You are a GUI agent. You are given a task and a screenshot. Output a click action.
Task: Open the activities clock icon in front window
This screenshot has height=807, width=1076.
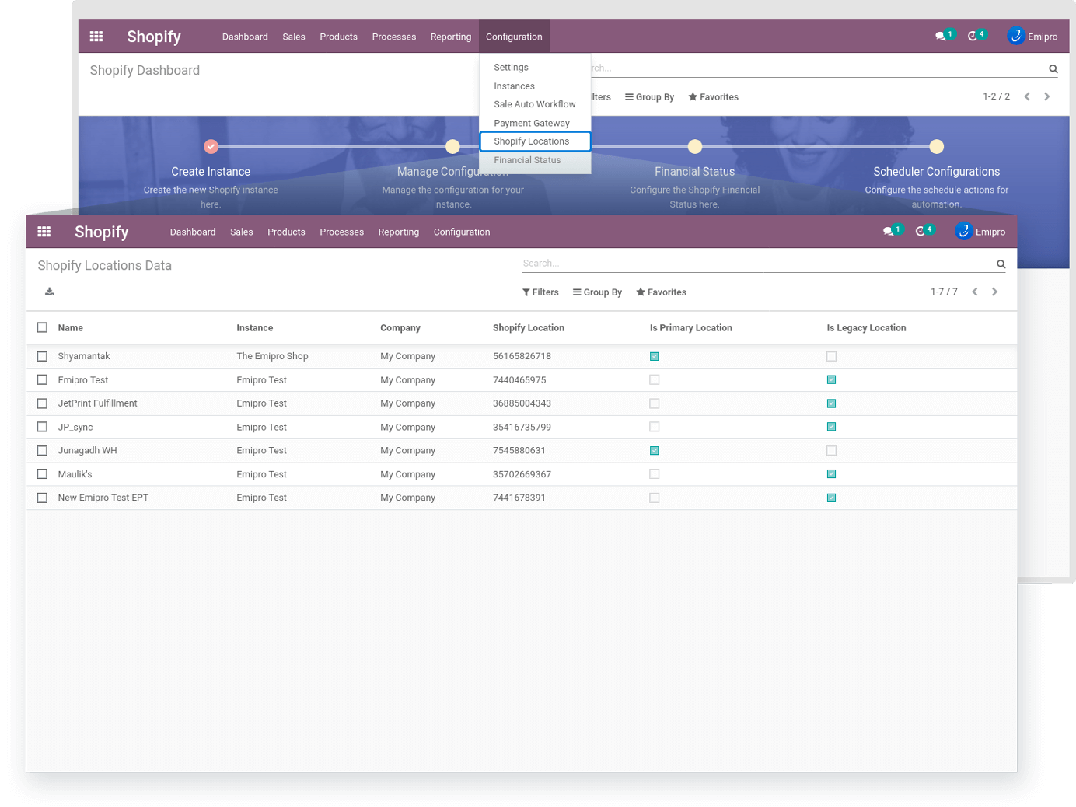click(x=921, y=232)
